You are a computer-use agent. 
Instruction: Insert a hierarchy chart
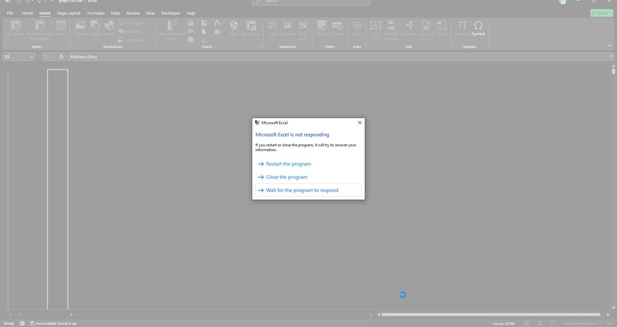204,23
